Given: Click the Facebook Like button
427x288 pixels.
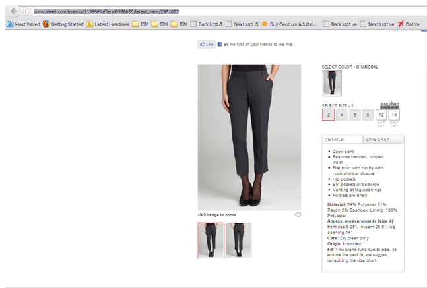Looking at the screenshot, I should tap(207, 44).
